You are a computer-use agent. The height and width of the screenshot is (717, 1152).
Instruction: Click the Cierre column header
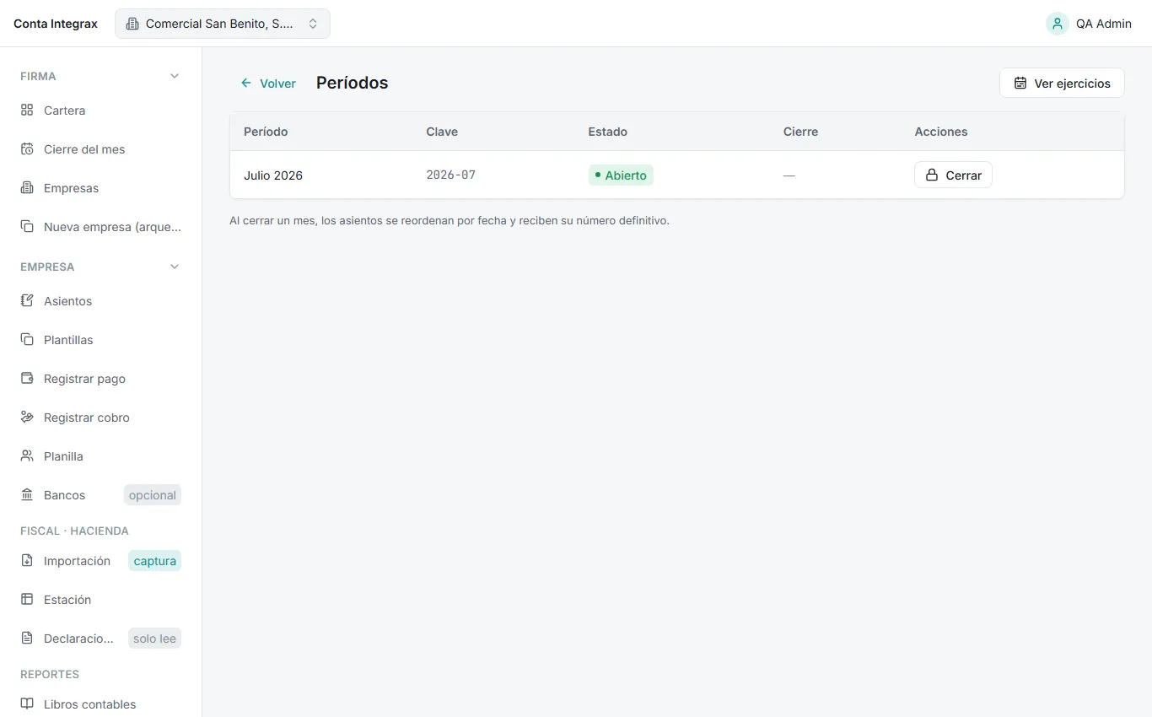pyautogui.click(x=800, y=132)
